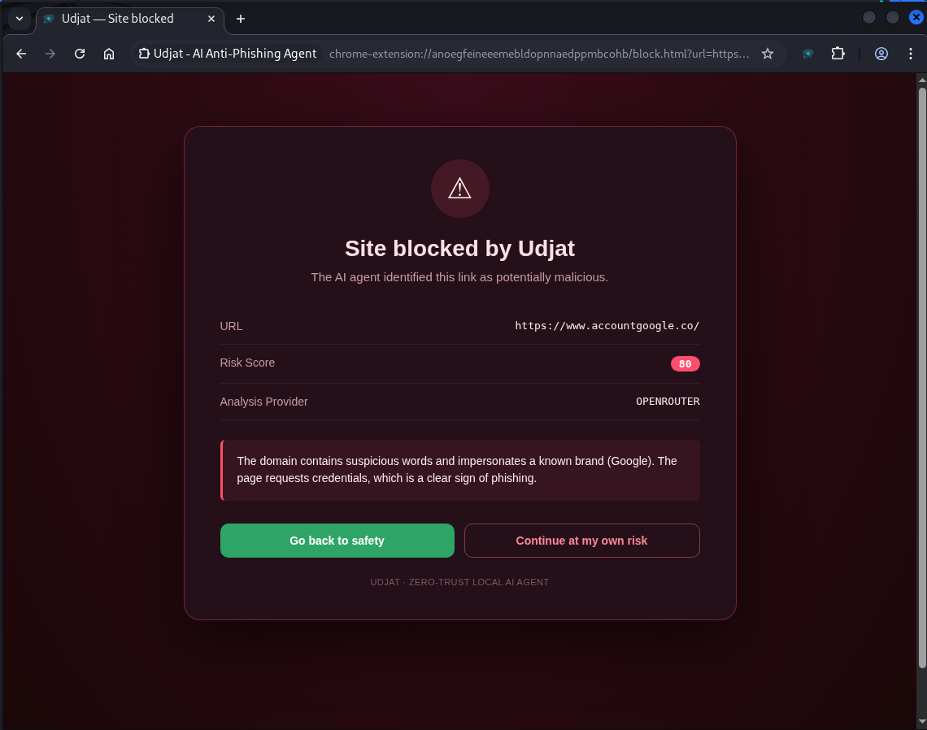Expand the forward navigation arrow
This screenshot has width=927, height=730.
pyautogui.click(x=50, y=54)
